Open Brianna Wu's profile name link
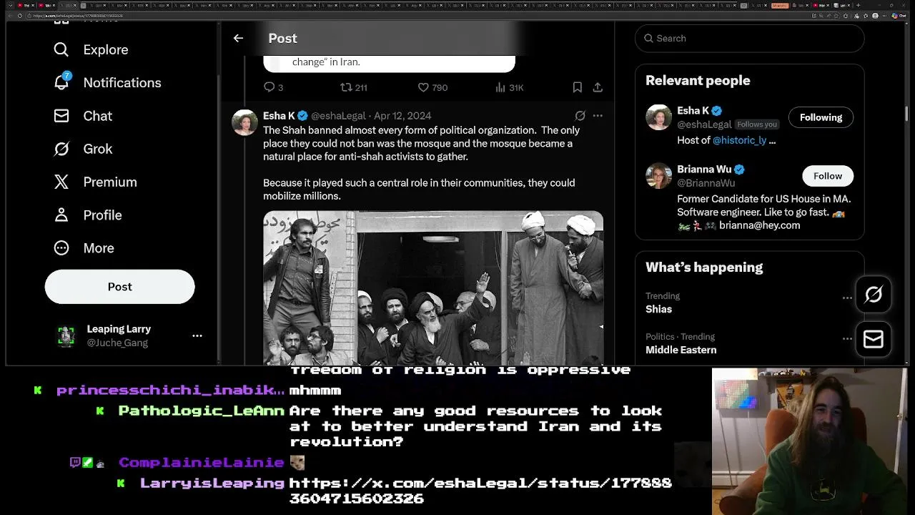The height and width of the screenshot is (515, 915). 704,170
